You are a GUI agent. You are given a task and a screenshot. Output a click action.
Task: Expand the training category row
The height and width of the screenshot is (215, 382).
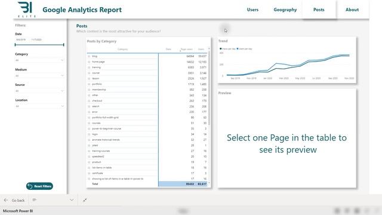(89, 67)
